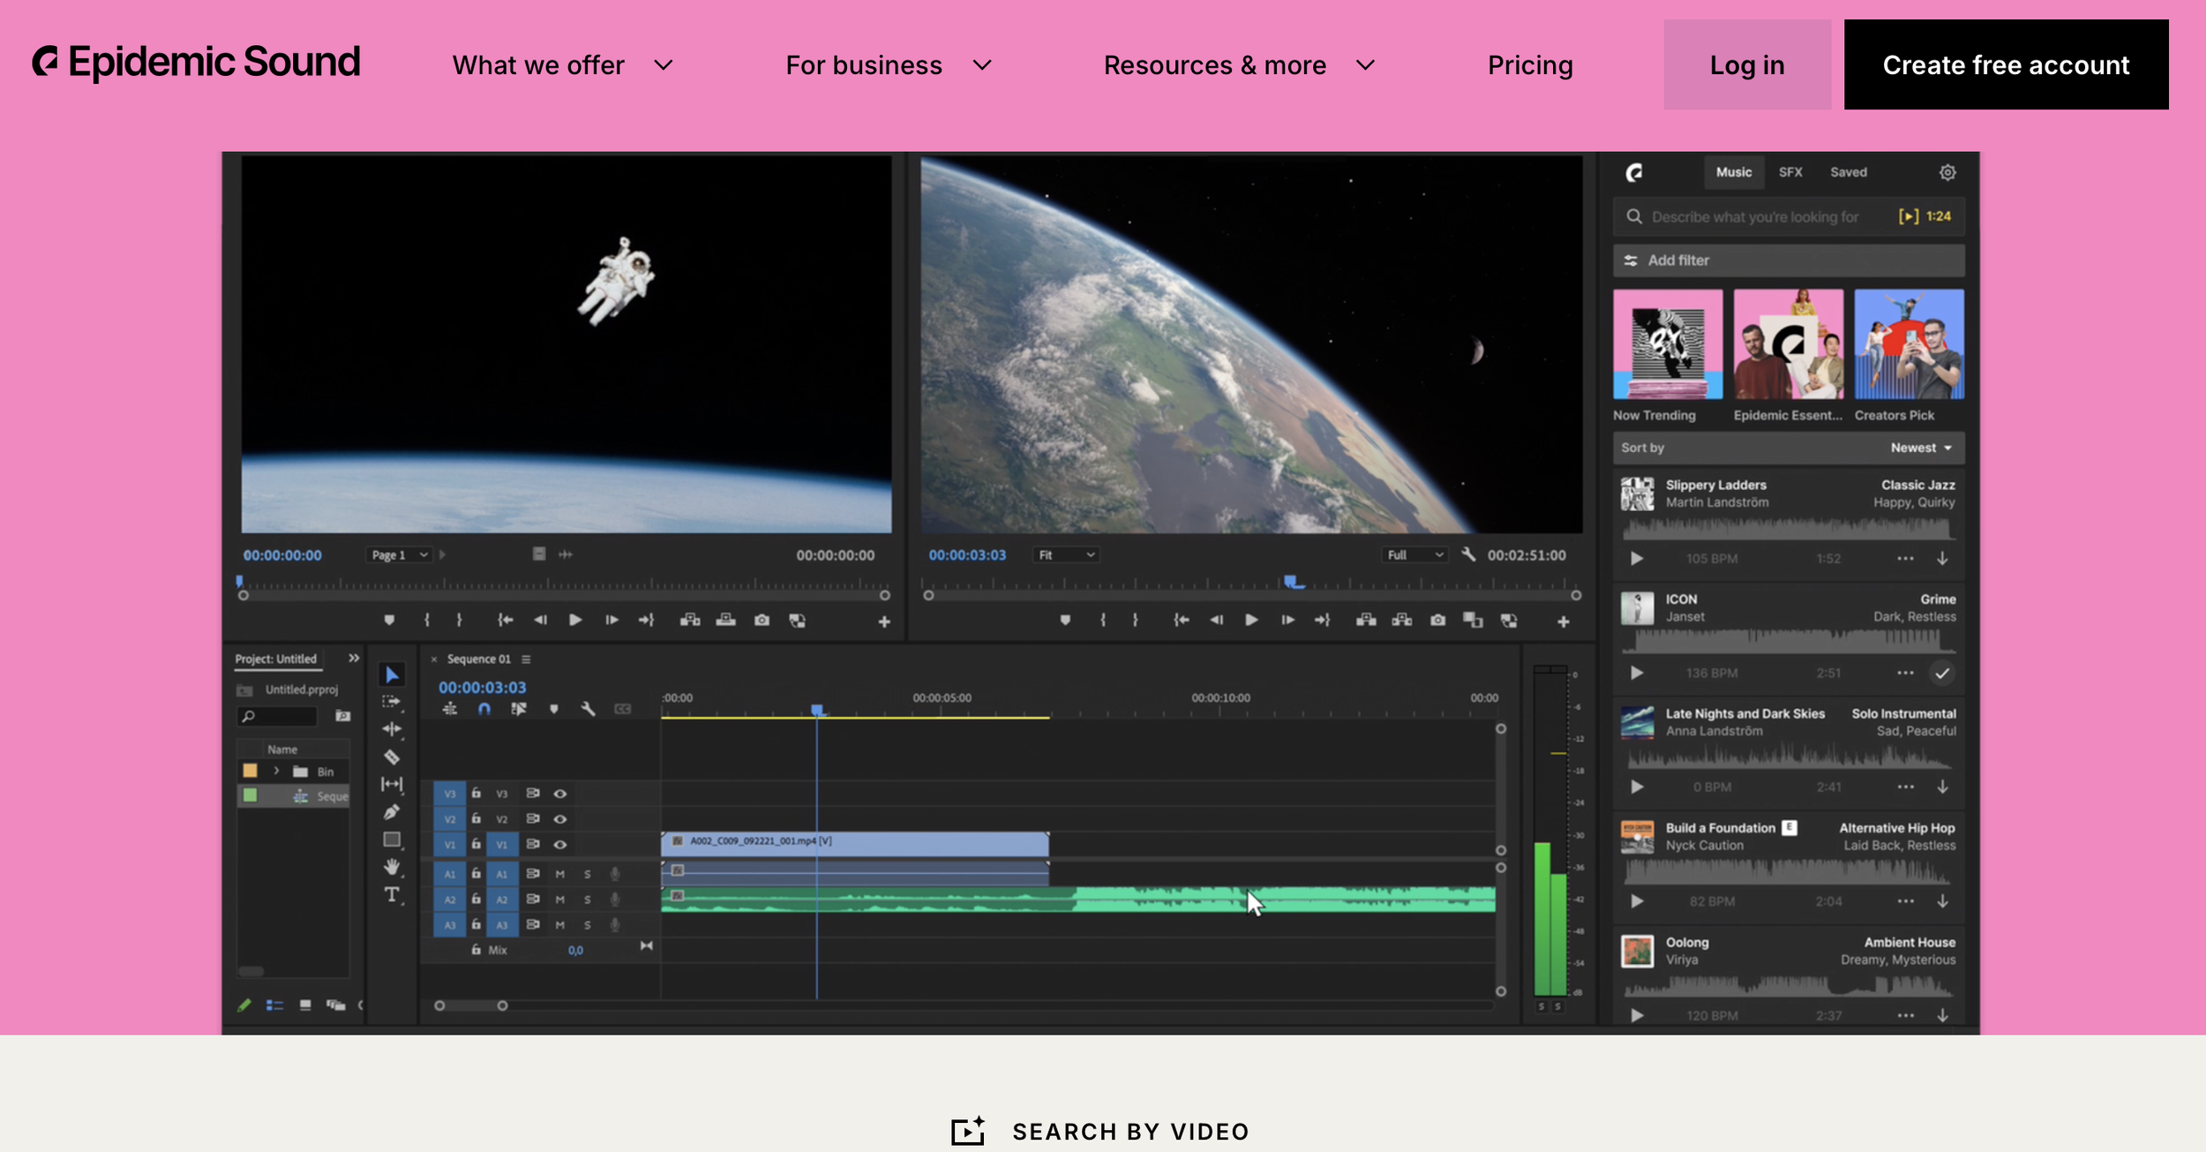
Task: Select the Pen tool in toolbox
Action: coord(392,812)
